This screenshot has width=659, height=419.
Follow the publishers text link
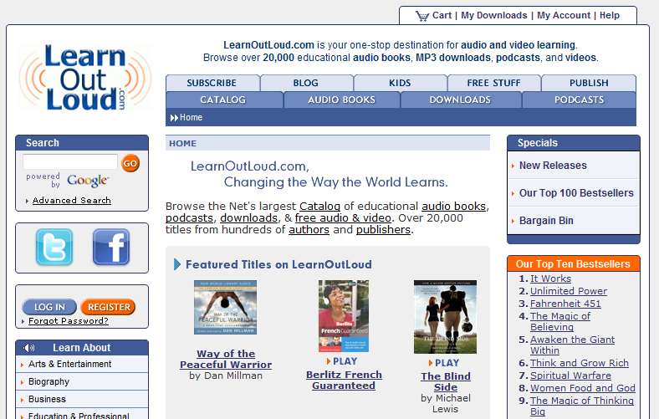[383, 230]
